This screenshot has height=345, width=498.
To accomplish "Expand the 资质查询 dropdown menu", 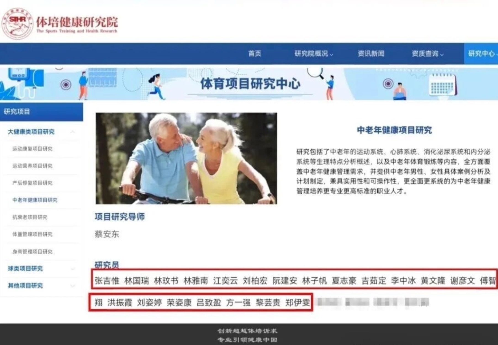I will pyautogui.click(x=427, y=54).
